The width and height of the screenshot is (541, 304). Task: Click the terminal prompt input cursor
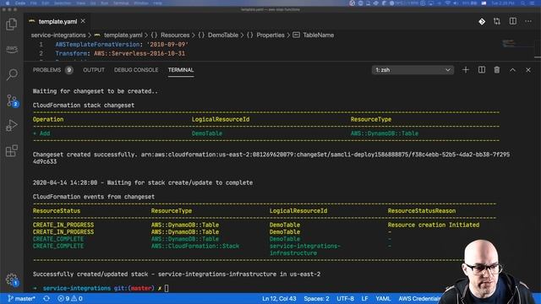pos(167,288)
